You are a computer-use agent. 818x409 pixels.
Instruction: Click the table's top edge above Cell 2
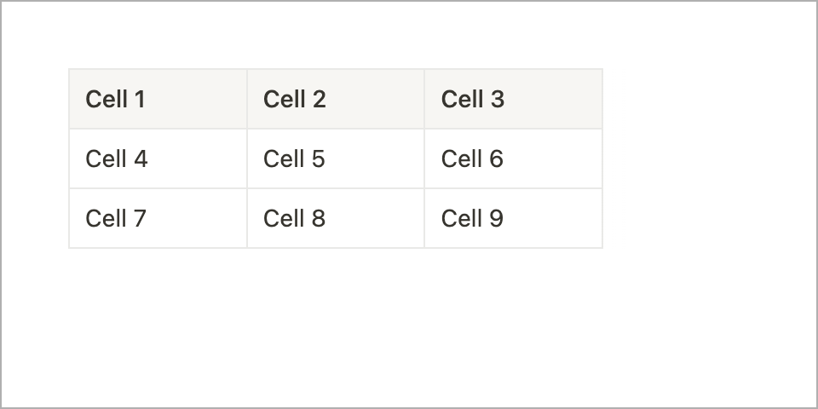336,69
